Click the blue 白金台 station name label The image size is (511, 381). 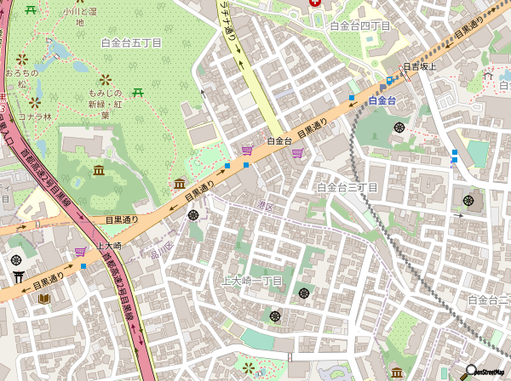click(x=382, y=101)
